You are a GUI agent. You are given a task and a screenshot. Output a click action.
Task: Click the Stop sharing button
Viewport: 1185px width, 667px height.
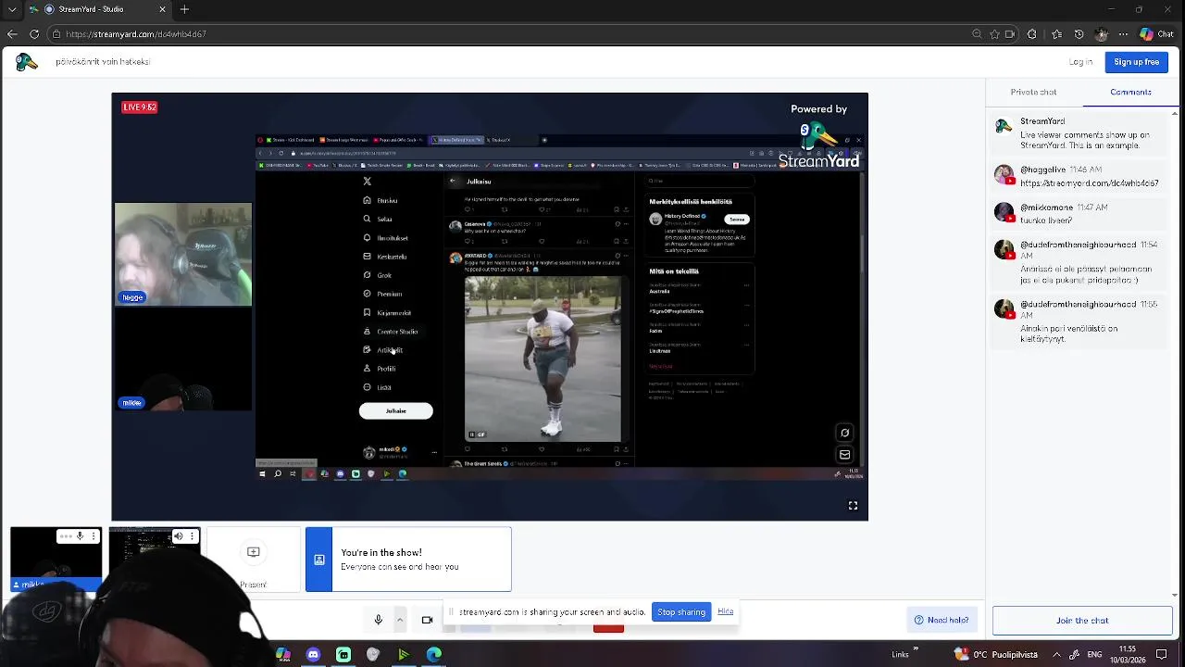[x=681, y=612]
